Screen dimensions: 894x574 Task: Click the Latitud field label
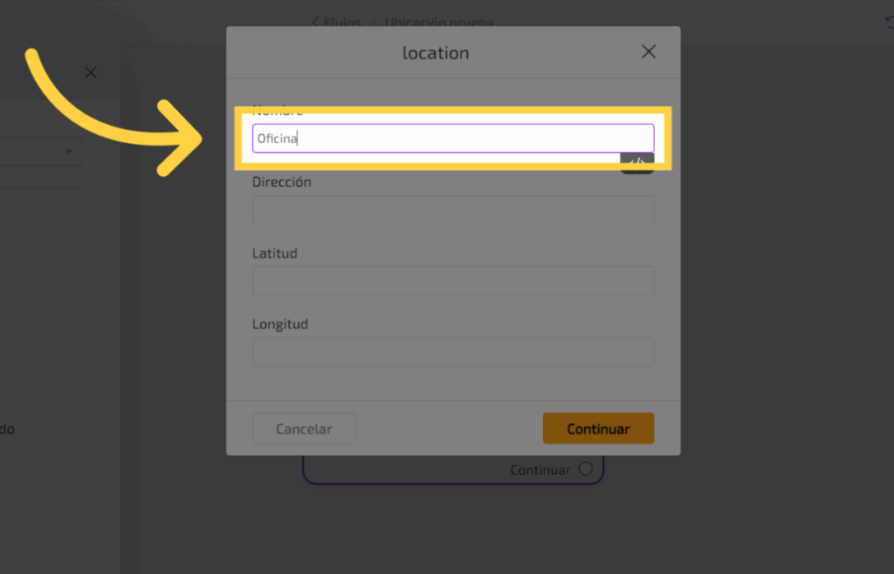(275, 253)
